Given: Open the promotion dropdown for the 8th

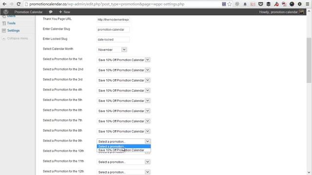Looking at the screenshot, I should (x=123, y=131).
